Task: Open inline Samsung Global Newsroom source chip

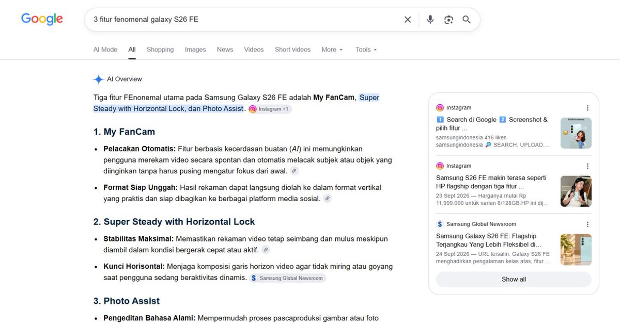Action: click(x=288, y=278)
